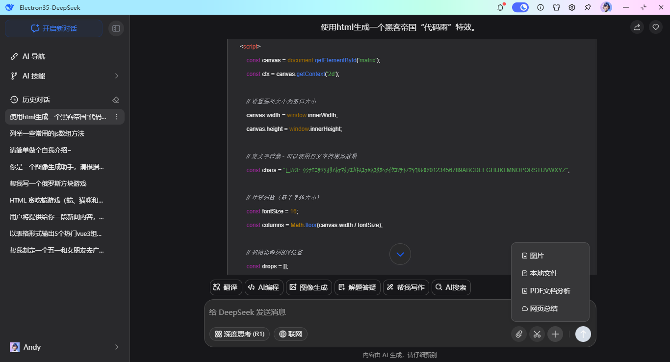Click the DeepSeek whale logo
Image resolution: width=670 pixels, height=362 pixels.
coord(10,7)
